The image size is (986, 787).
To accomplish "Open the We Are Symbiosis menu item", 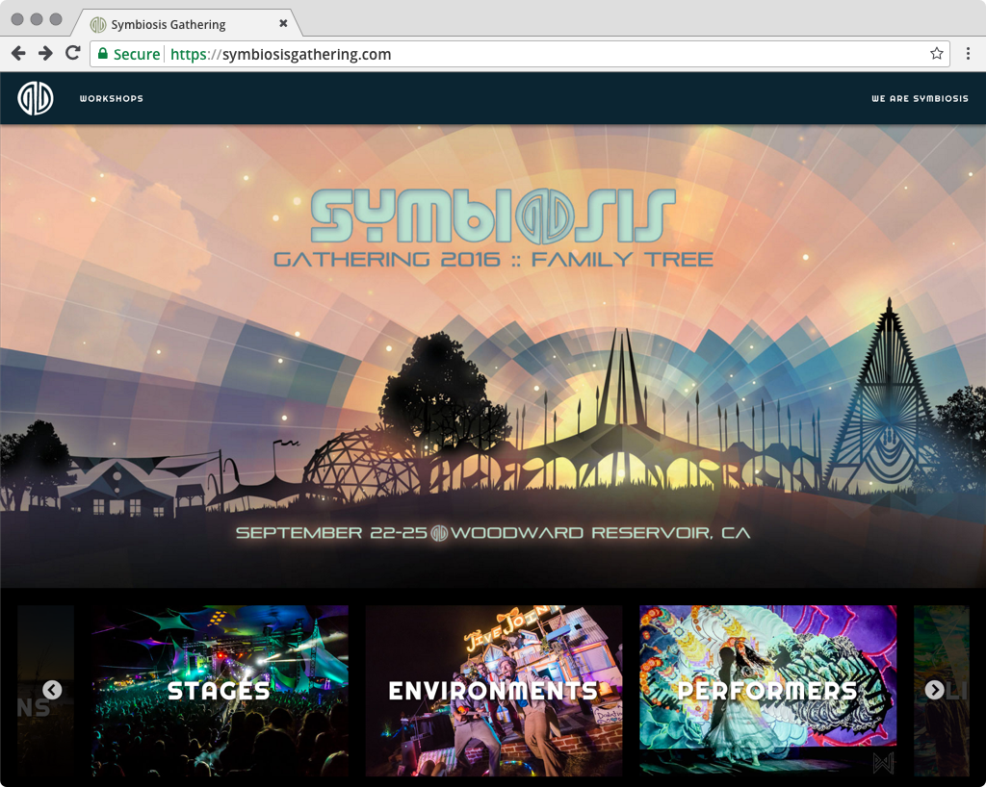I will [x=920, y=98].
